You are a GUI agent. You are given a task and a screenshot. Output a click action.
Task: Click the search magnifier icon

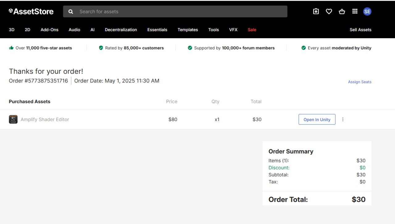(71, 12)
